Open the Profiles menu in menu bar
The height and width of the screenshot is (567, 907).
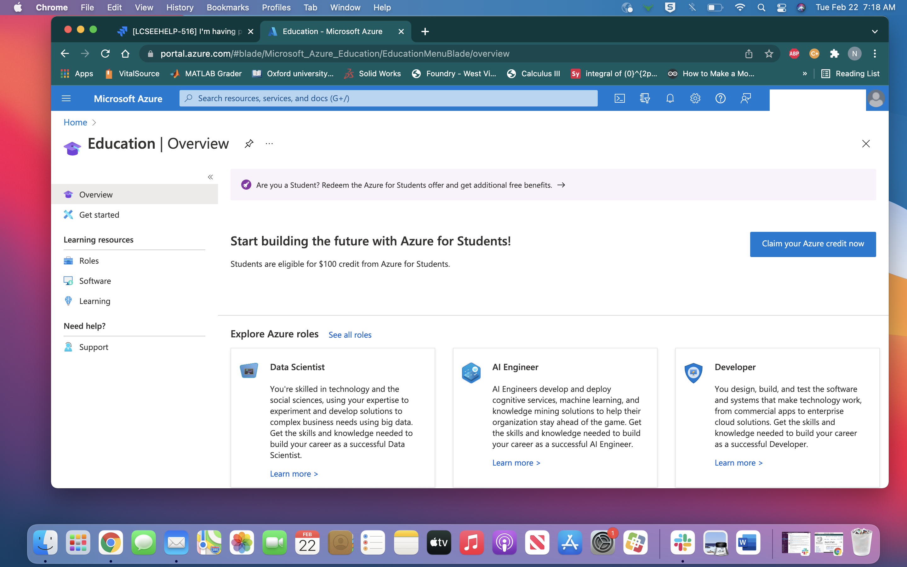(276, 8)
